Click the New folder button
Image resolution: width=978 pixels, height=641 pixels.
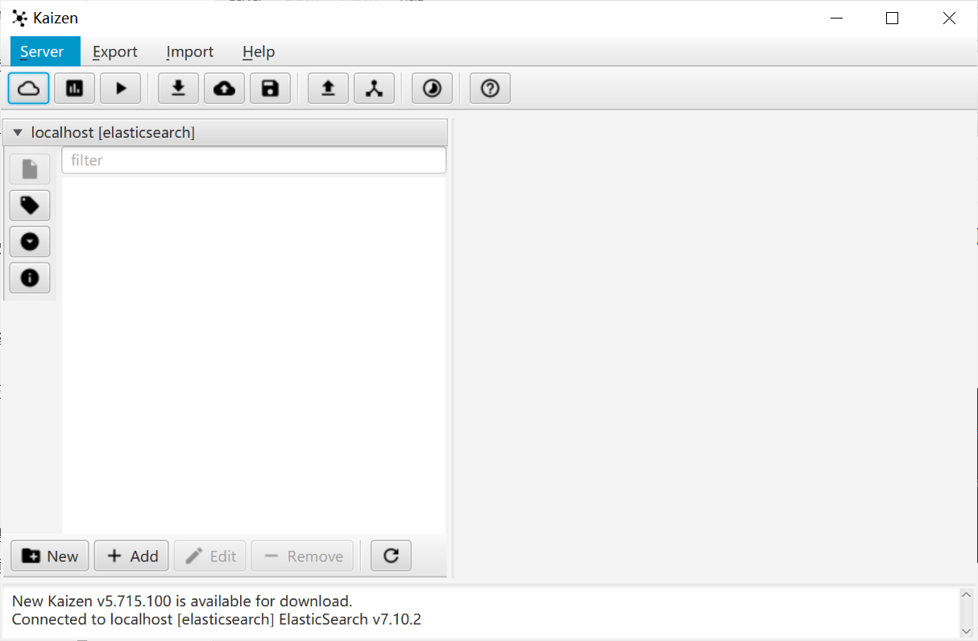click(x=50, y=556)
